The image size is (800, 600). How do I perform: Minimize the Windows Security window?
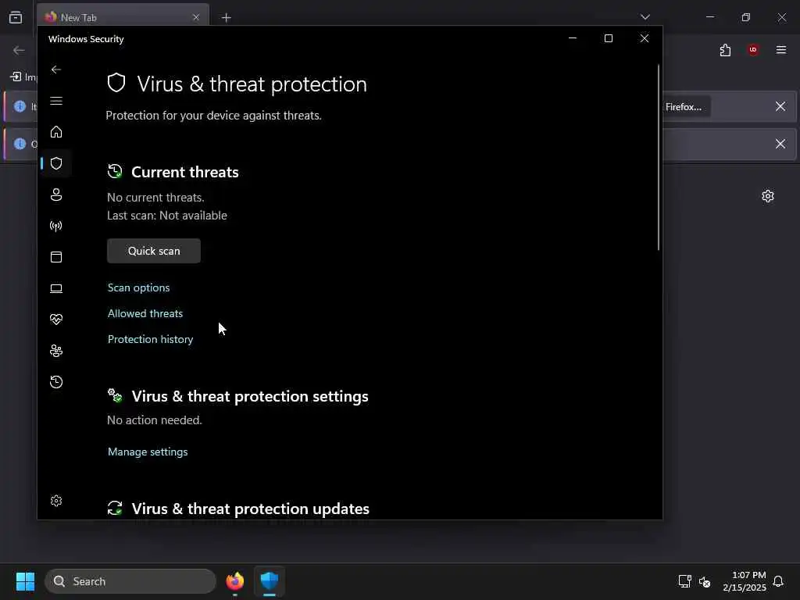click(573, 38)
